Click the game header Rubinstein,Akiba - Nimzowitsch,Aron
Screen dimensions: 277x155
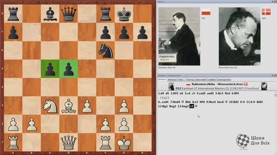coord(217,84)
